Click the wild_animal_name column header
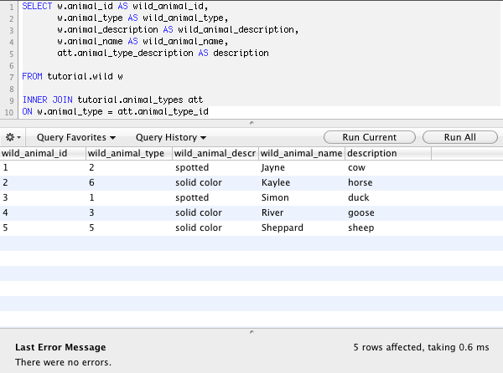 point(302,153)
